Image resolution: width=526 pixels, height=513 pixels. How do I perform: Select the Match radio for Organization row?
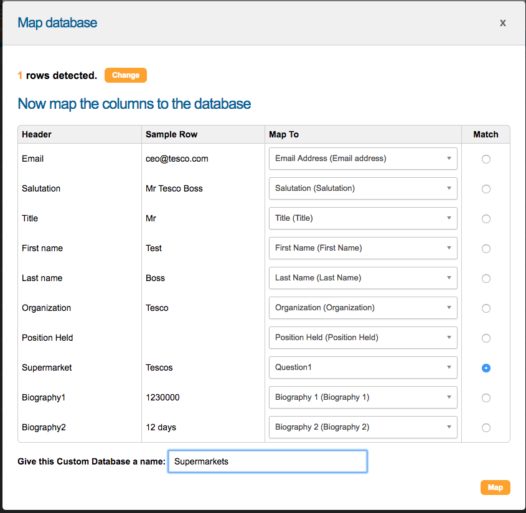[x=486, y=308]
